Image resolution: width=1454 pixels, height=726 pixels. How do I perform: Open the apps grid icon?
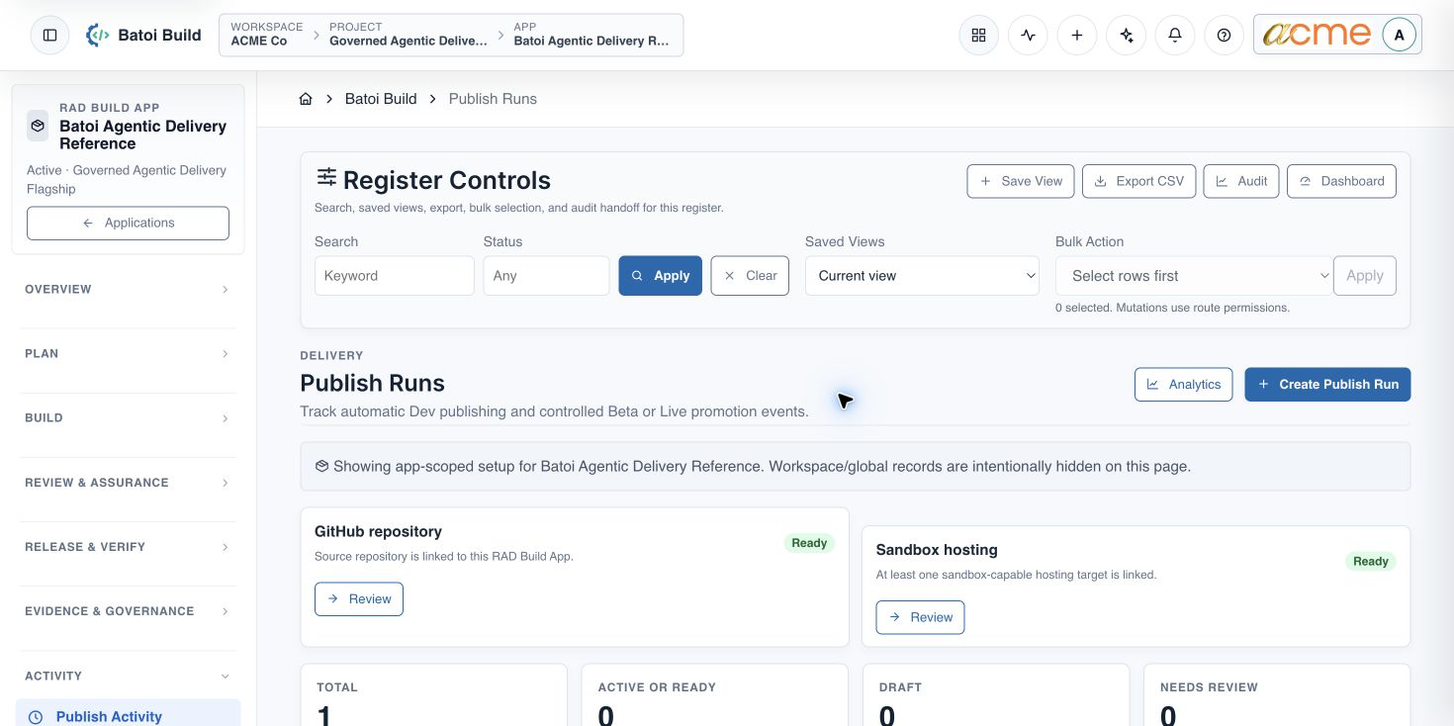(x=978, y=35)
